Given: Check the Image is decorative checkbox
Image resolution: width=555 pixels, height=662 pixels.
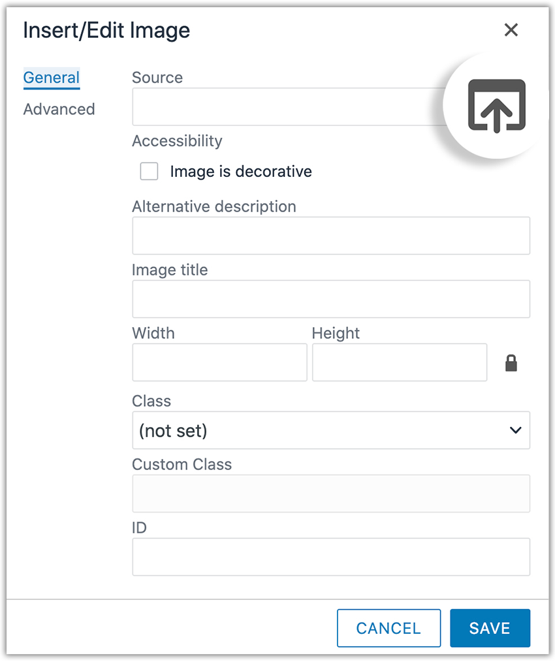Looking at the screenshot, I should [149, 171].
